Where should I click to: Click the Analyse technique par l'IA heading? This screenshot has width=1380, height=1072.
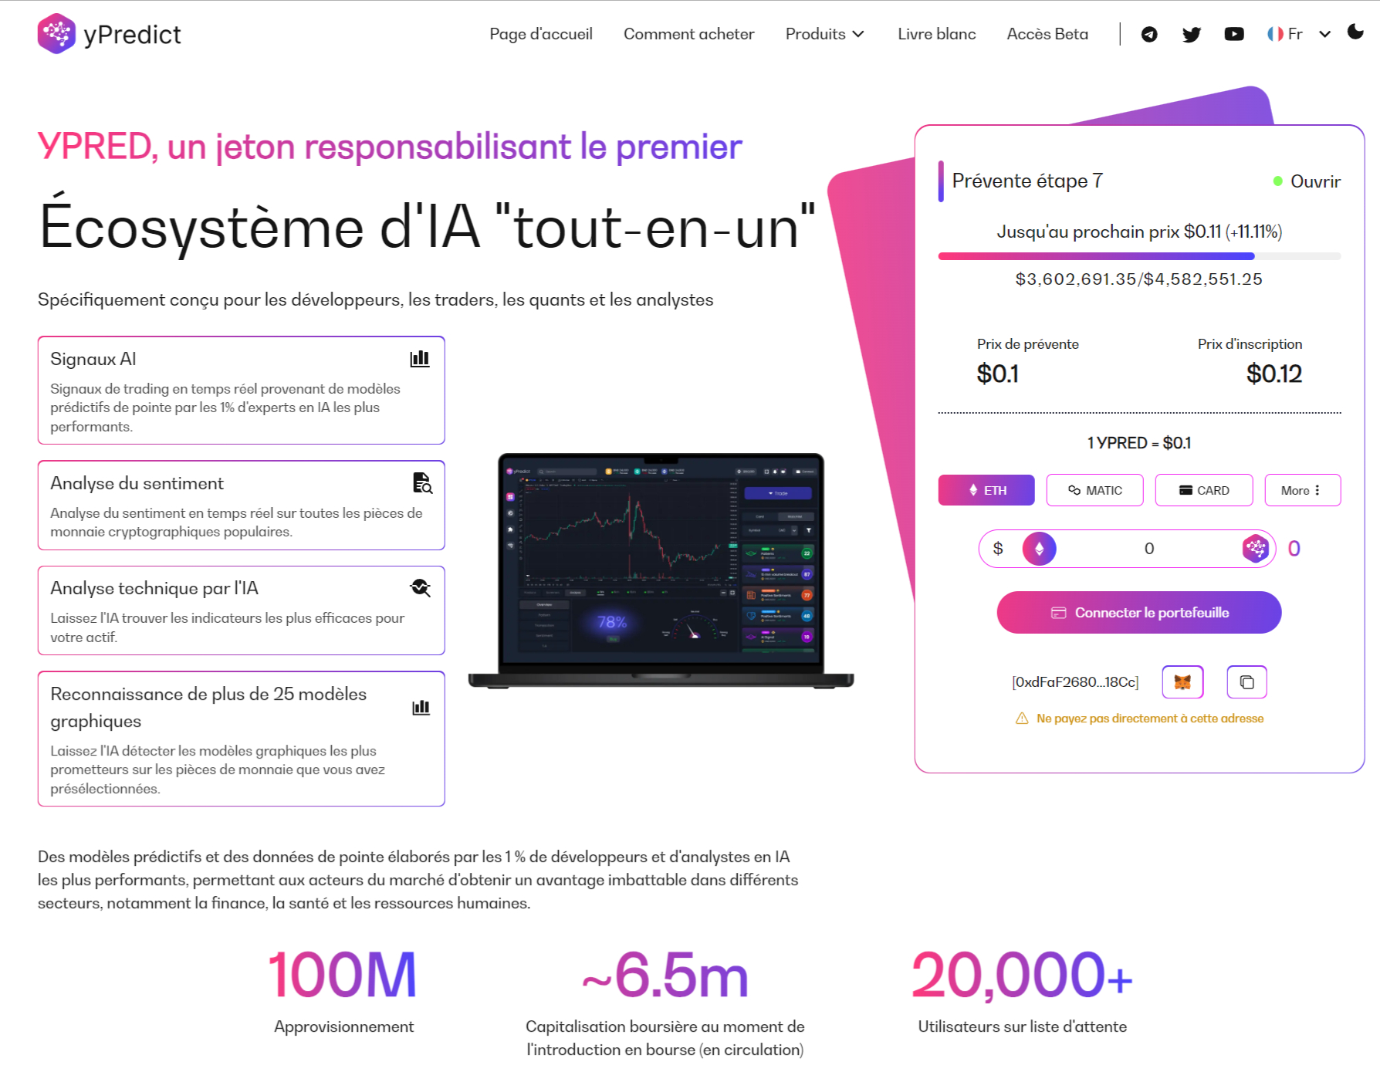pos(154,588)
